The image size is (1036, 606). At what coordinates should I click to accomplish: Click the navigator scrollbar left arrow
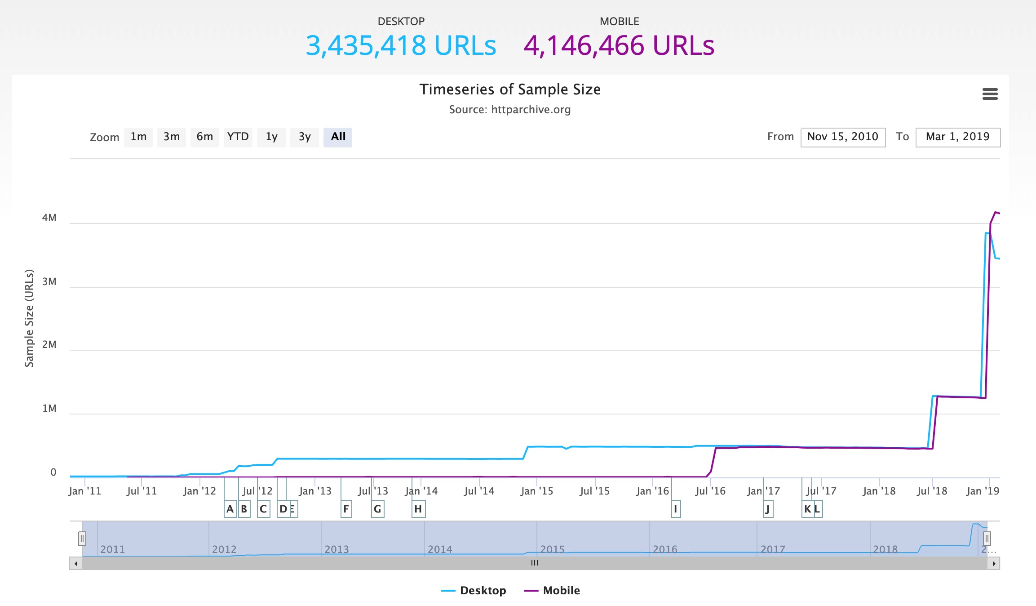pos(76,563)
